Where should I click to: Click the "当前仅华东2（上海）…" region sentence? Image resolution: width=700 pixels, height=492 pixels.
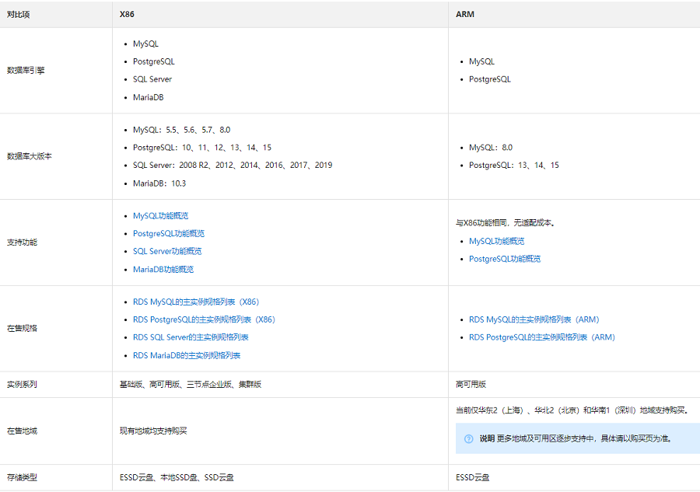(x=572, y=410)
